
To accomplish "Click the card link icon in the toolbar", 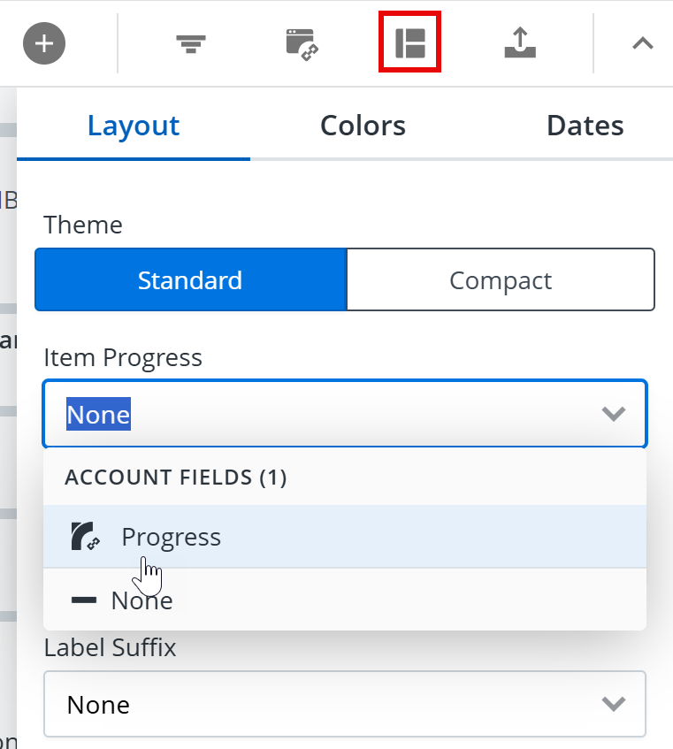I will click(x=300, y=42).
